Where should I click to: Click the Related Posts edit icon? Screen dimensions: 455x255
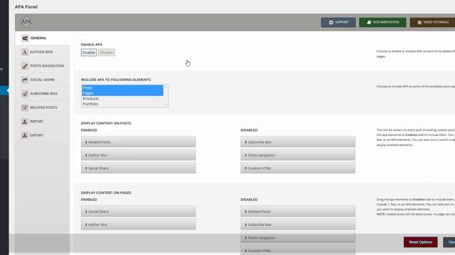click(25, 108)
